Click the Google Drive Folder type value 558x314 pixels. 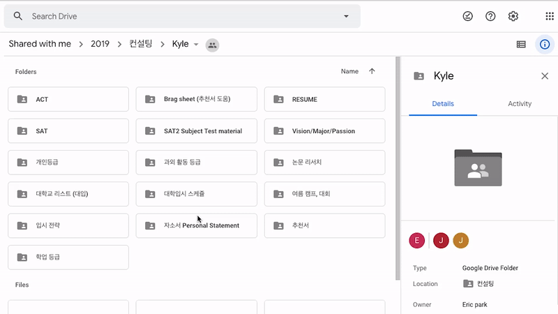coord(490,268)
